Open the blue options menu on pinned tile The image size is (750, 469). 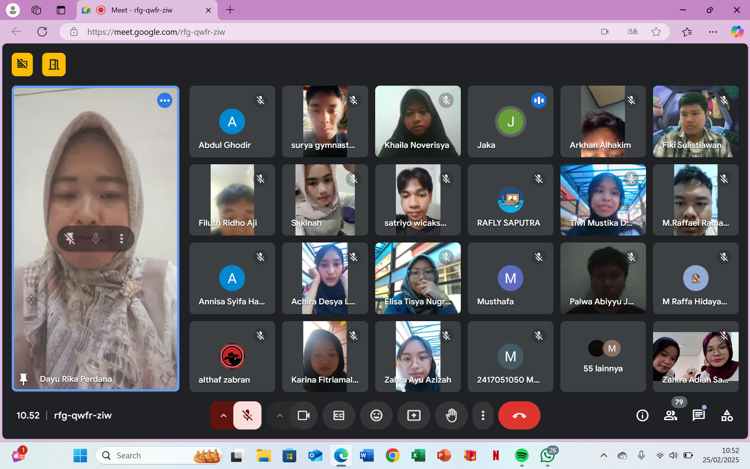(x=165, y=101)
